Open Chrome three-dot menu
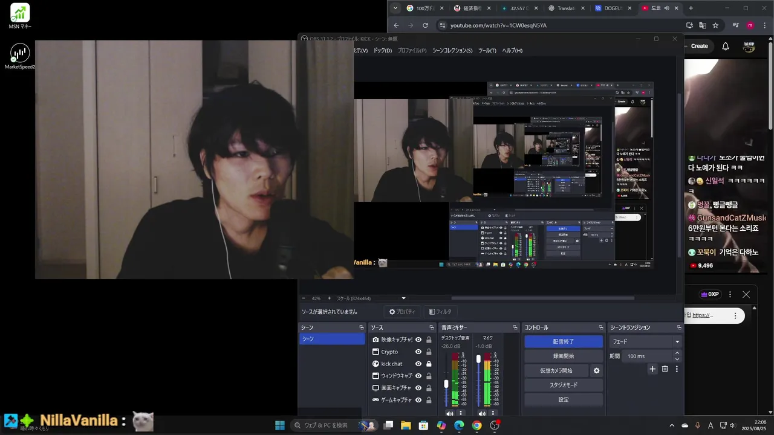The height and width of the screenshot is (435, 774). coord(764,25)
